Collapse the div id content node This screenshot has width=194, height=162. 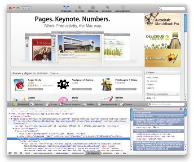coord(16,131)
